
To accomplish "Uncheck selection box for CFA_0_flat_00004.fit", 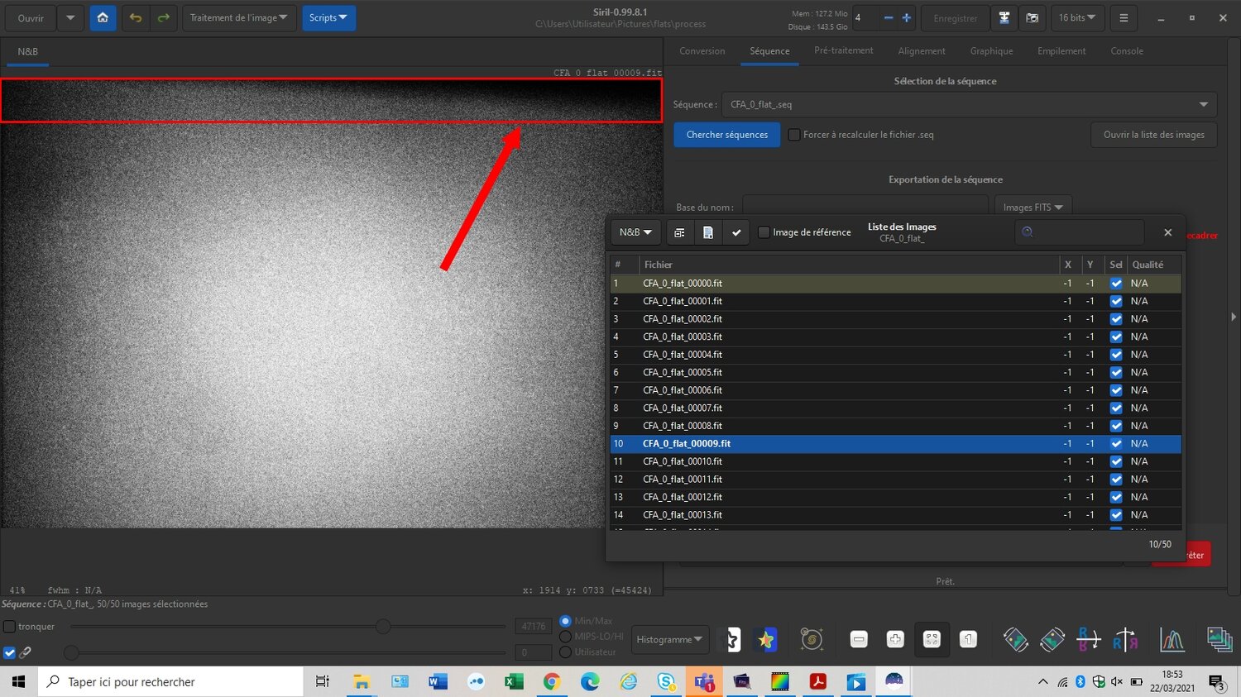I will point(1116,355).
